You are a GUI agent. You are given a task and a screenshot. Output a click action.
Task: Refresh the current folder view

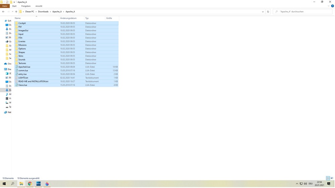(268, 11)
